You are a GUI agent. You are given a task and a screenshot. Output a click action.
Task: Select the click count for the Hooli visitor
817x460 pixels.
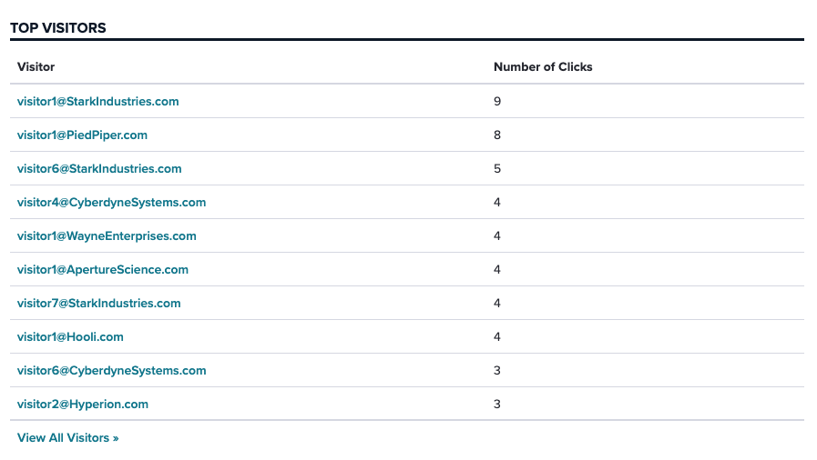click(x=497, y=336)
